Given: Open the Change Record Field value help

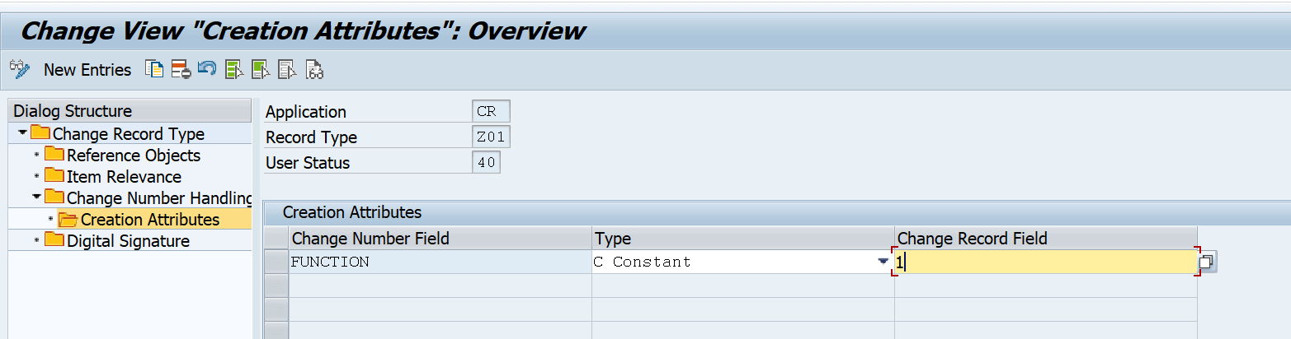Looking at the screenshot, I should point(1208,262).
